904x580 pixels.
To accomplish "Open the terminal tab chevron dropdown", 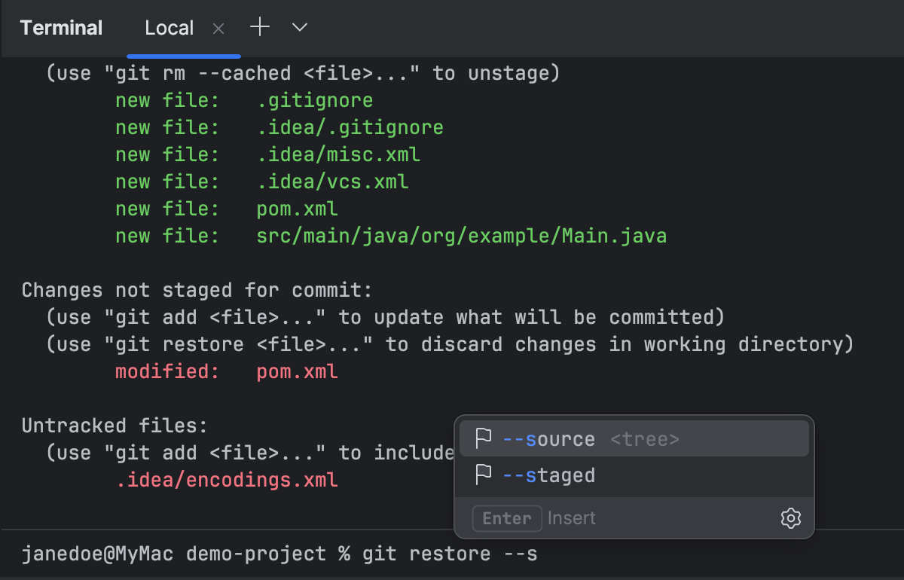I will coord(299,27).
